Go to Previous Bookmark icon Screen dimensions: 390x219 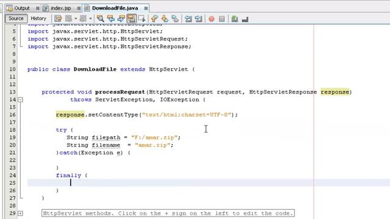point(154,19)
